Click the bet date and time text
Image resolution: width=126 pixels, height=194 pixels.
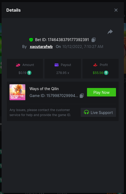(83, 47)
